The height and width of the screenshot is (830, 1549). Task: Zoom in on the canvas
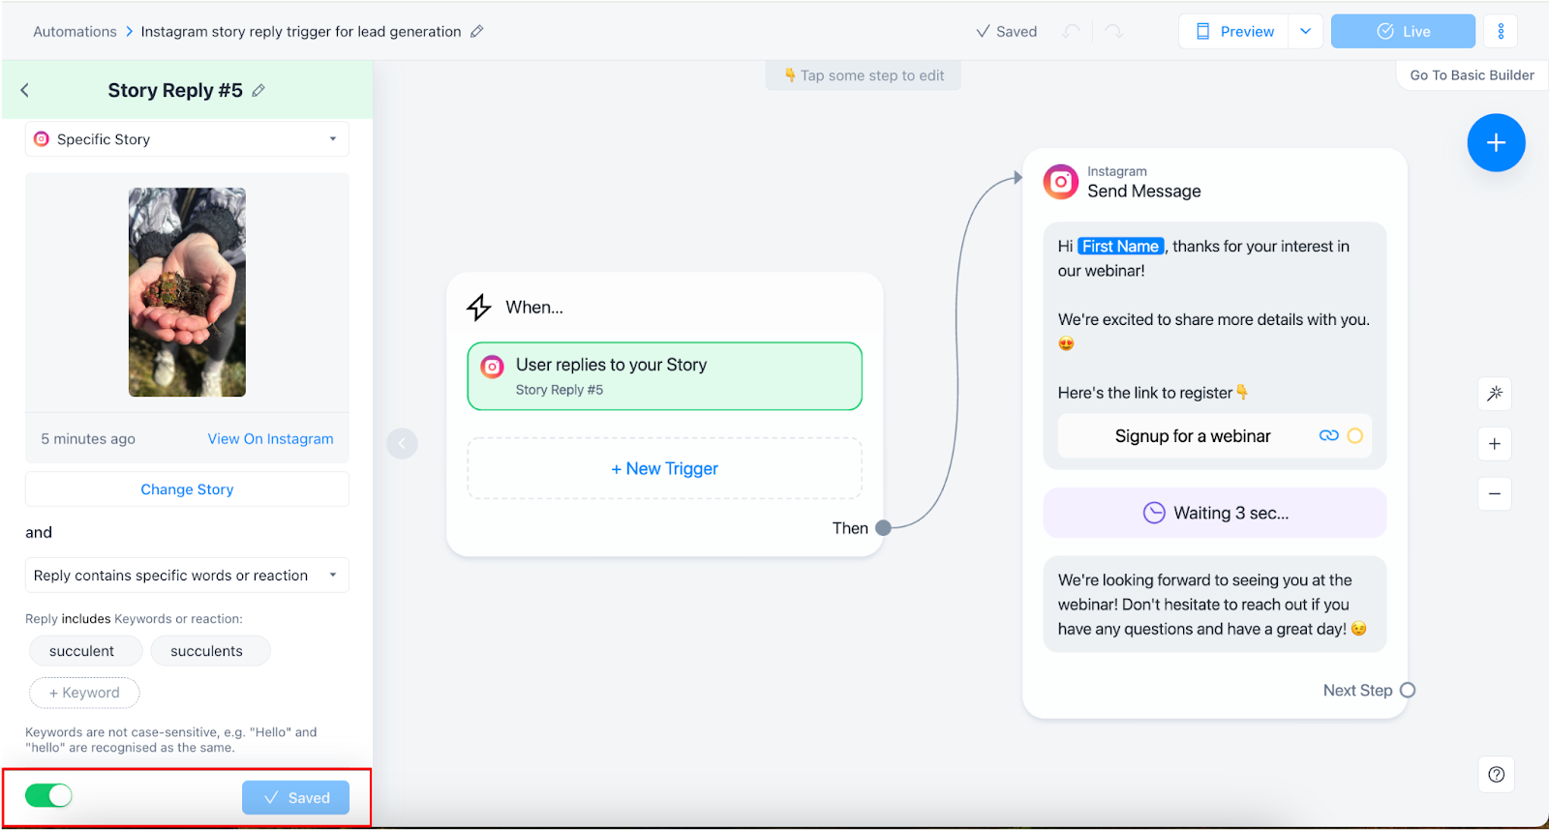pos(1495,444)
